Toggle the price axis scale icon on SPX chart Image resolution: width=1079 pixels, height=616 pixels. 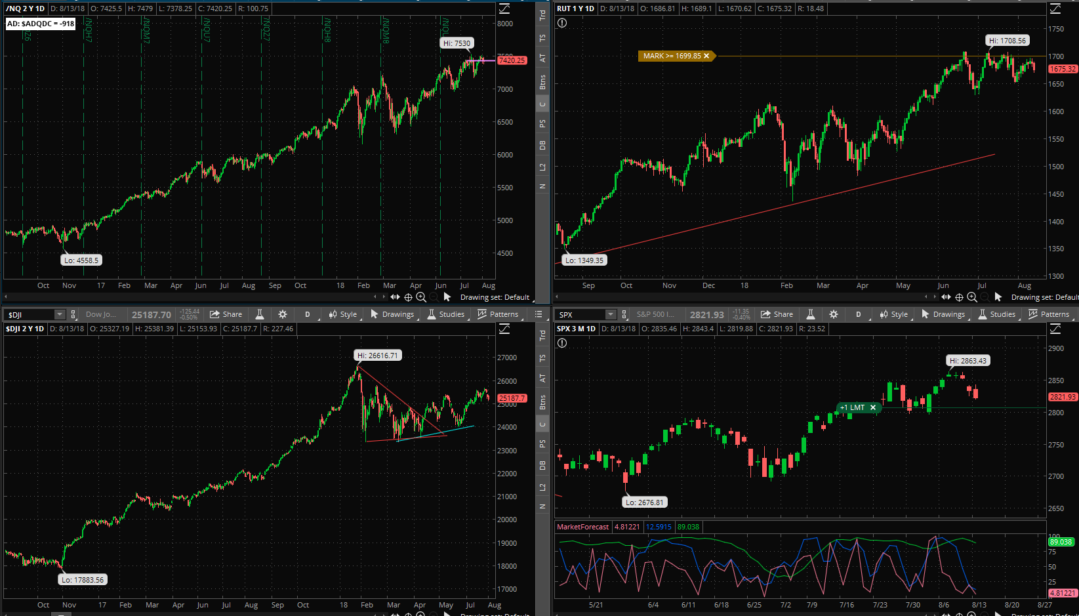(x=1055, y=329)
